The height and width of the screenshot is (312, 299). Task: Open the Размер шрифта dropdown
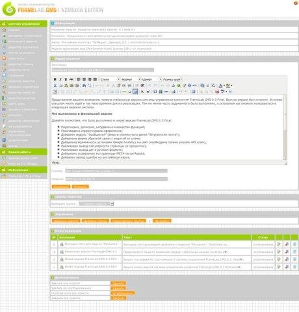tap(172, 79)
